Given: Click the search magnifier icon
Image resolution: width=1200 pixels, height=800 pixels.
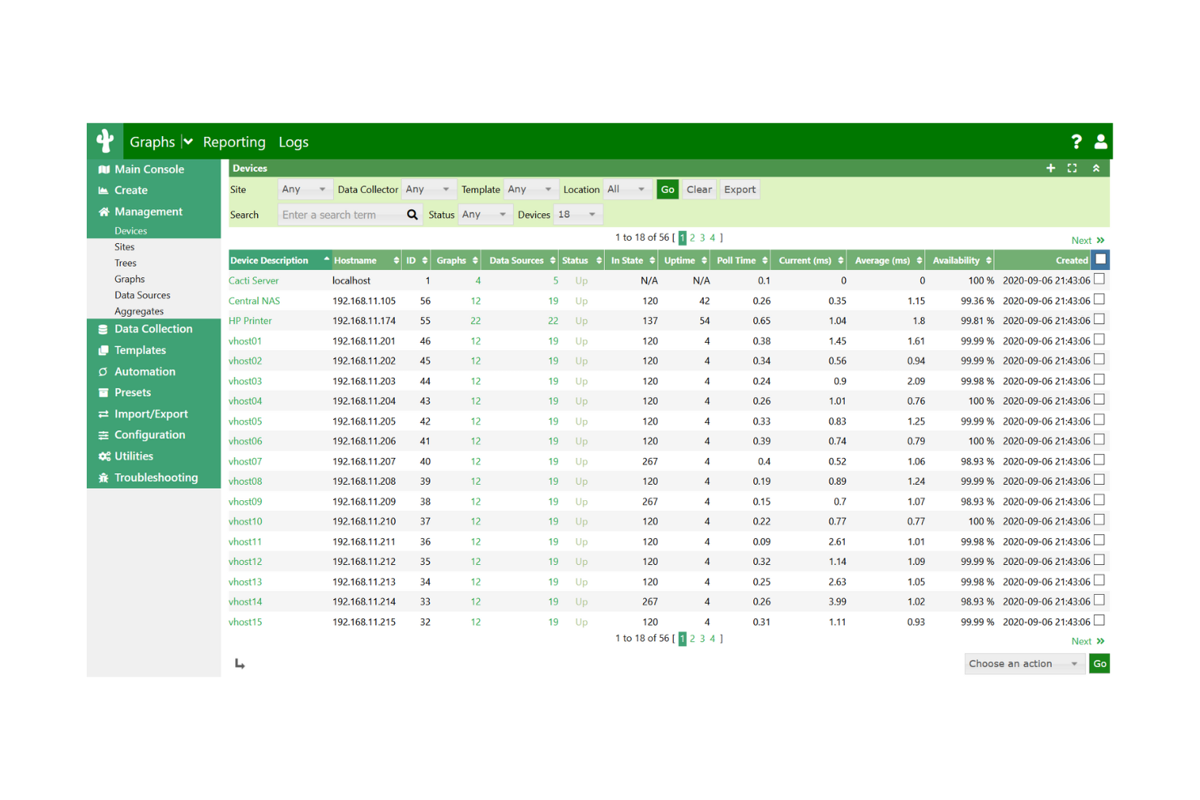Looking at the screenshot, I should coord(412,214).
